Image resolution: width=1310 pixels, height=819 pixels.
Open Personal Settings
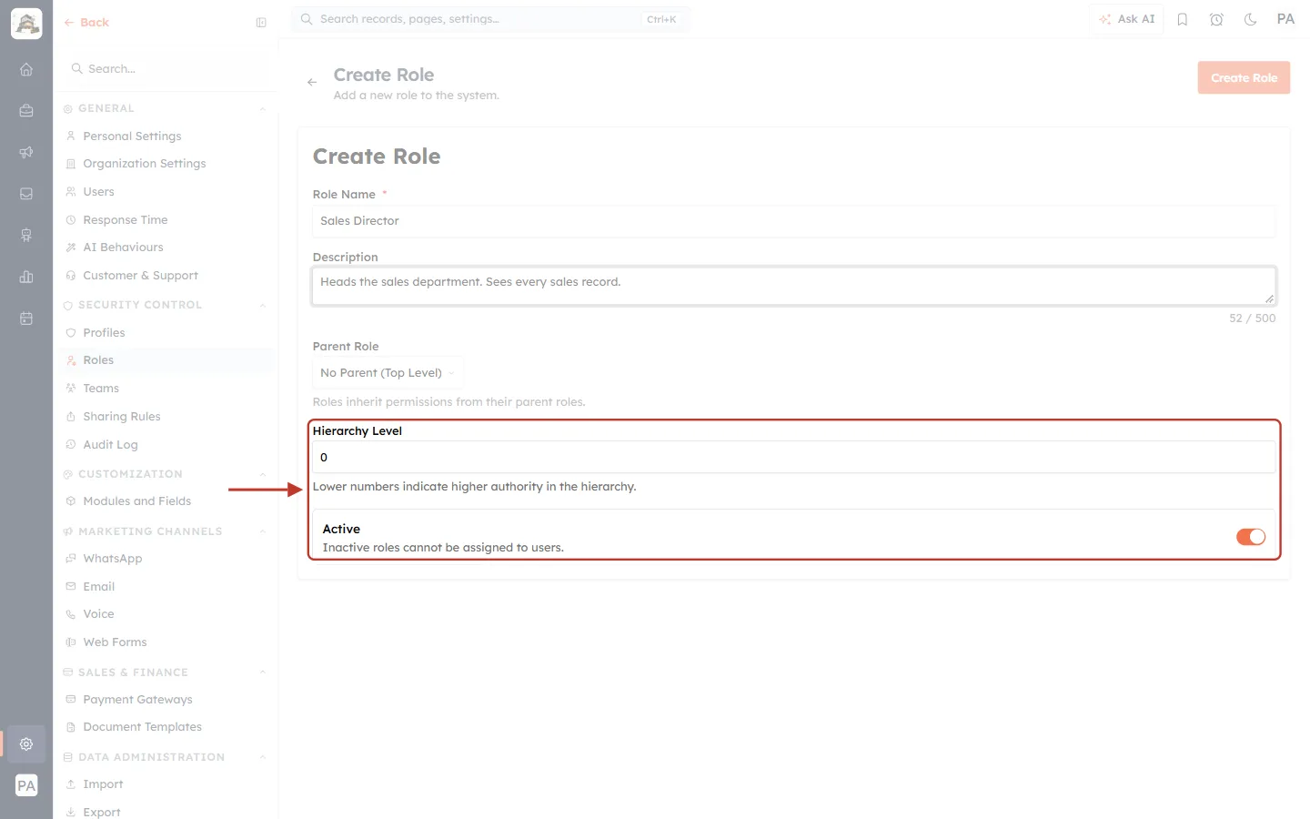click(x=166, y=136)
